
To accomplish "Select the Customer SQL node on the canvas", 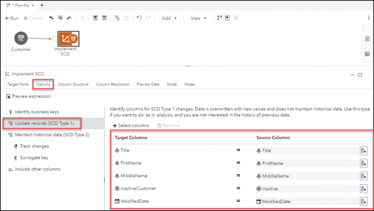I will (21, 38).
